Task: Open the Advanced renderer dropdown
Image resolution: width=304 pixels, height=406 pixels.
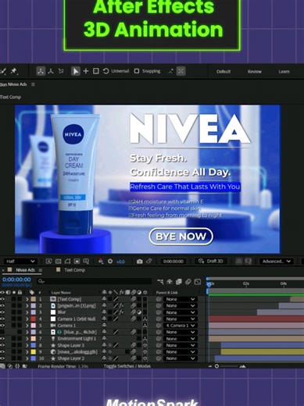Action: click(276, 261)
